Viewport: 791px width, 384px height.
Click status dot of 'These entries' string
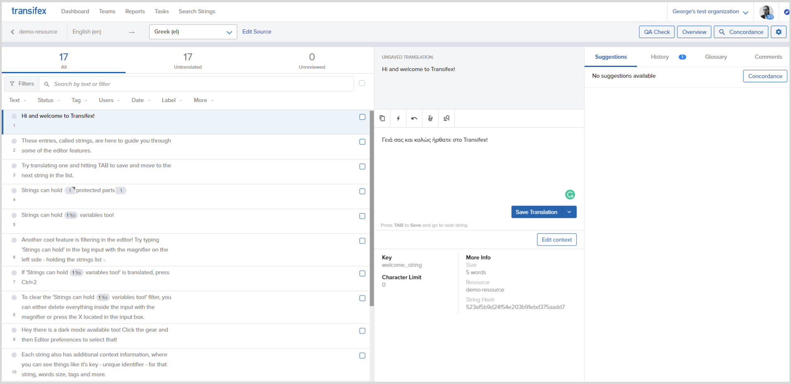(x=14, y=141)
